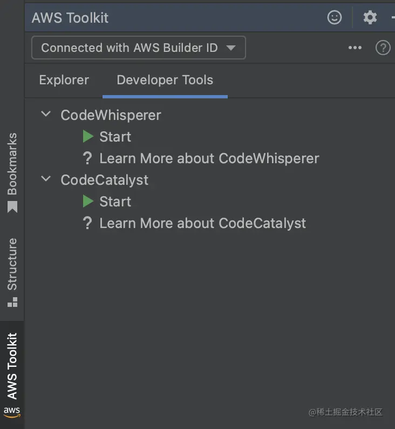Image resolution: width=395 pixels, height=429 pixels.
Task: Open the Connected with AWS Builder ID dropdown
Action: click(139, 48)
